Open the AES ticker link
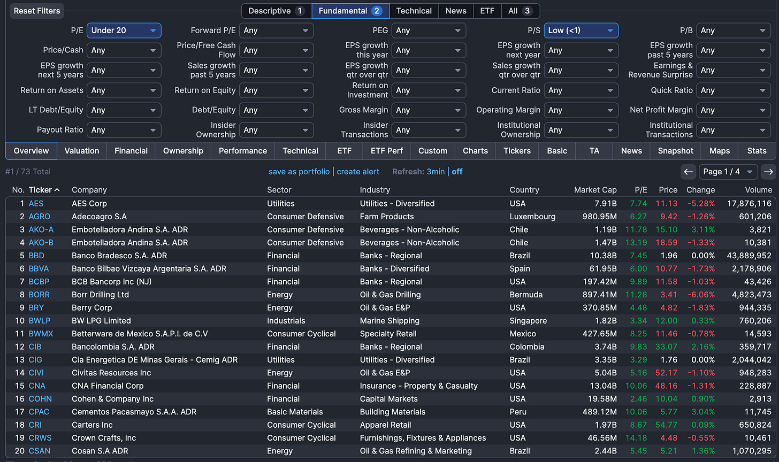The image size is (779, 462). click(36, 204)
